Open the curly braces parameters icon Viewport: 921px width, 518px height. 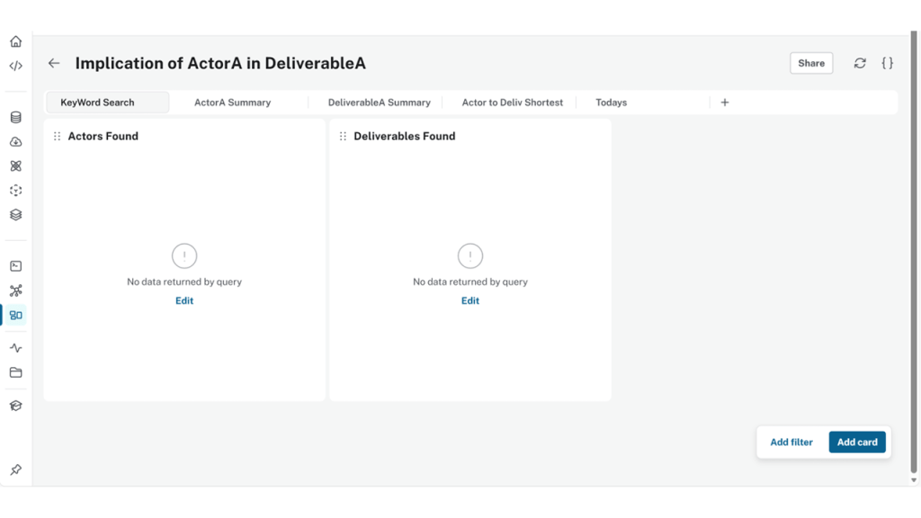[x=887, y=63]
